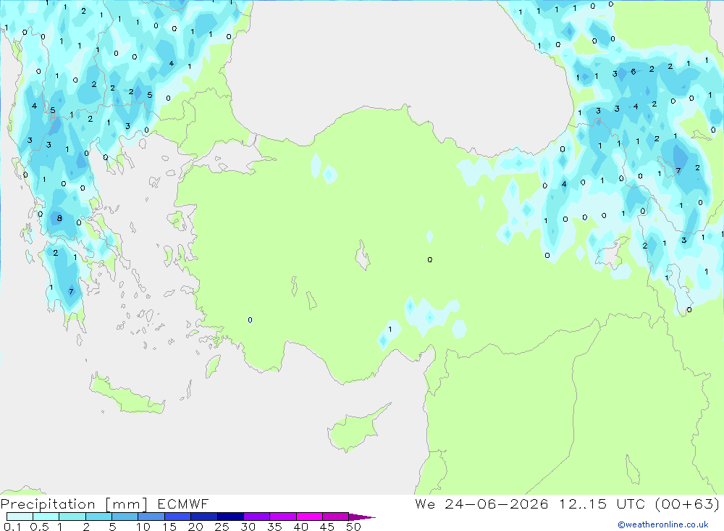The height and width of the screenshot is (531, 724).
Task: Click the '20' legend scale label
Action: 195,527
